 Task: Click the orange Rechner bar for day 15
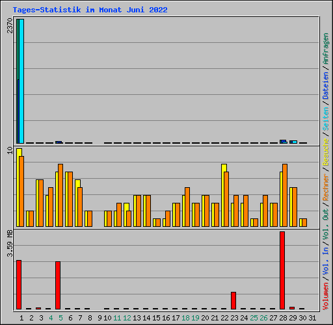pyautogui.click(x=158, y=222)
